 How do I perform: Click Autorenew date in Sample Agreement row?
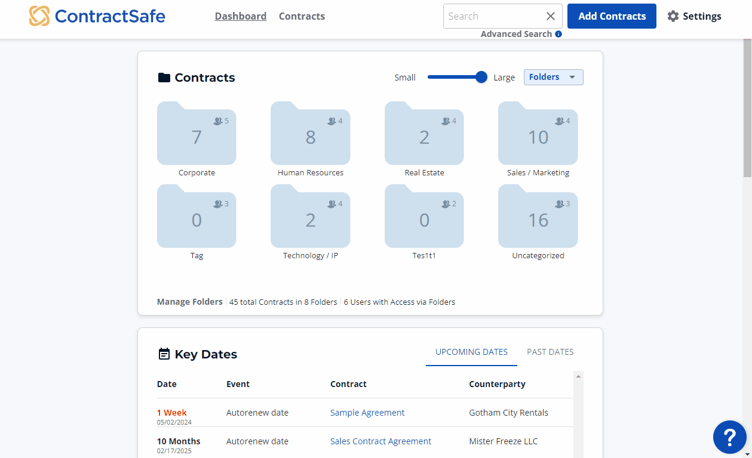pos(257,413)
